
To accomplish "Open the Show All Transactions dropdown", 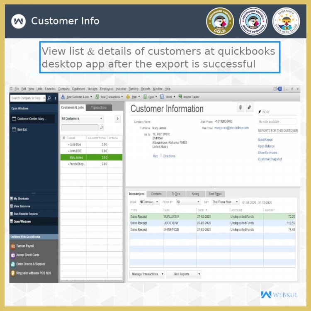I will tap(149, 202).
